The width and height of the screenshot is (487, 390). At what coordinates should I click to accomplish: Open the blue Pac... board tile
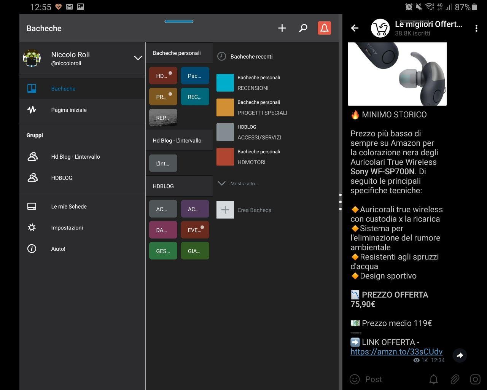pos(195,76)
